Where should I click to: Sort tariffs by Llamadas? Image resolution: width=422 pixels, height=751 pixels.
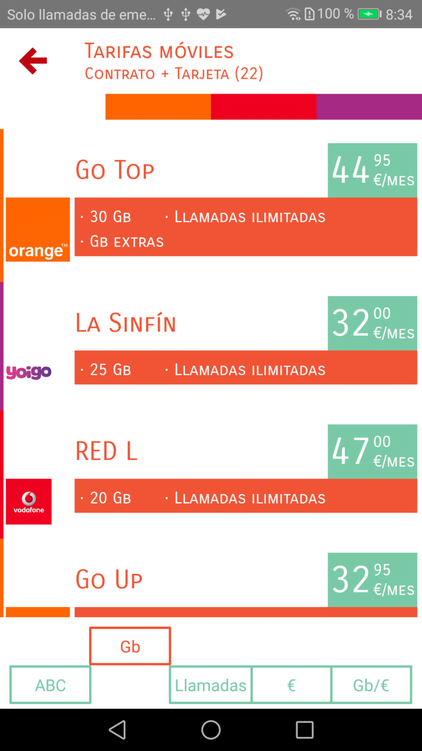[210, 685]
